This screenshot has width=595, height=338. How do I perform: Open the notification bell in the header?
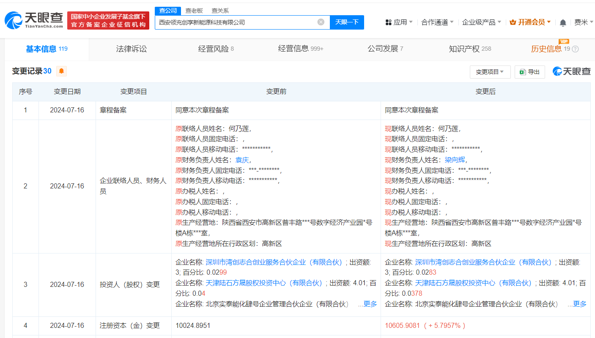(562, 22)
